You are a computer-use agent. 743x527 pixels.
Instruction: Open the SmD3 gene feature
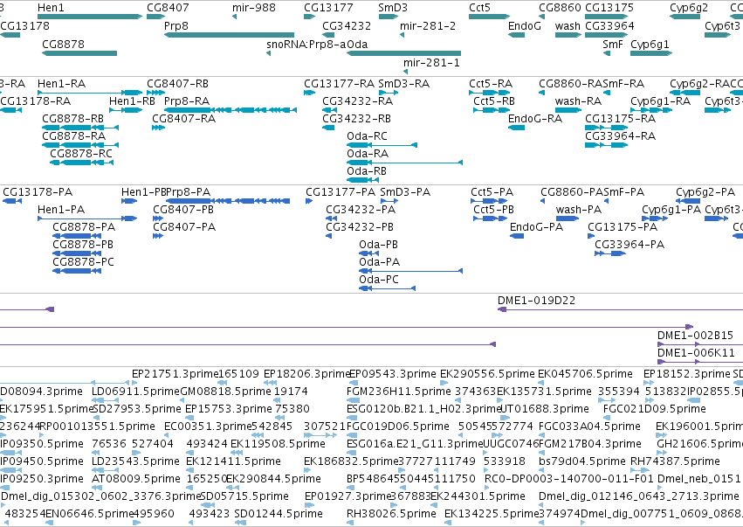389,17
